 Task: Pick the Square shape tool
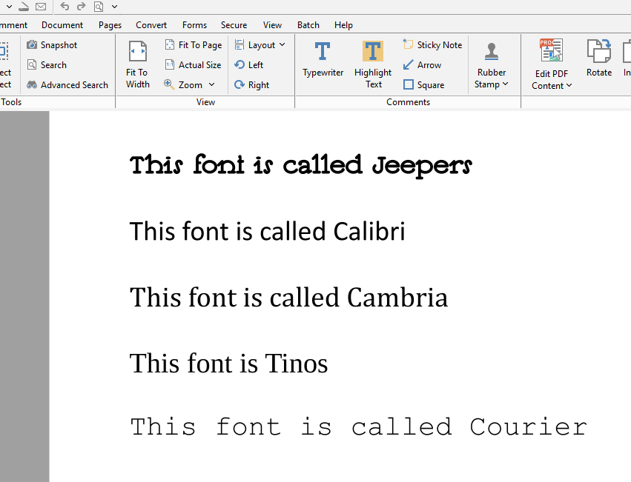pyautogui.click(x=423, y=85)
